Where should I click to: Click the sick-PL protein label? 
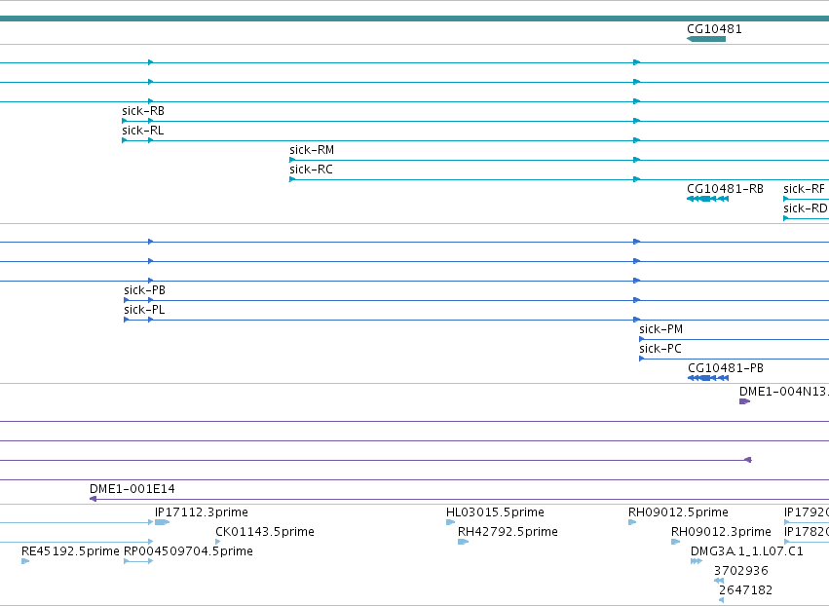(x=144, y=310)
